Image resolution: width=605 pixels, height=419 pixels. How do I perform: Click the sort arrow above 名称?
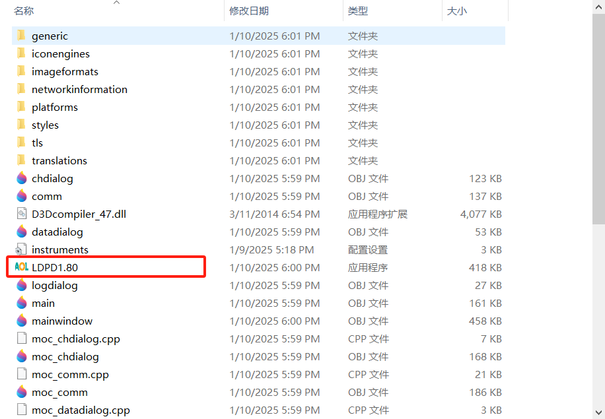[x=117, y=3]
